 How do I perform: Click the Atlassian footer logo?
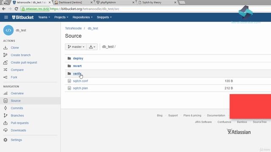(x=239, y=132)
